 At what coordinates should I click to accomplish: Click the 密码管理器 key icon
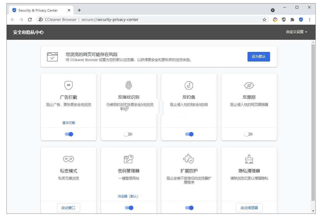point(128,159)
